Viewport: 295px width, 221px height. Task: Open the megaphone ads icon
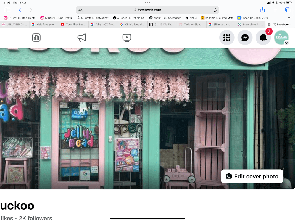pyautogui.click(x=82, y=38)
